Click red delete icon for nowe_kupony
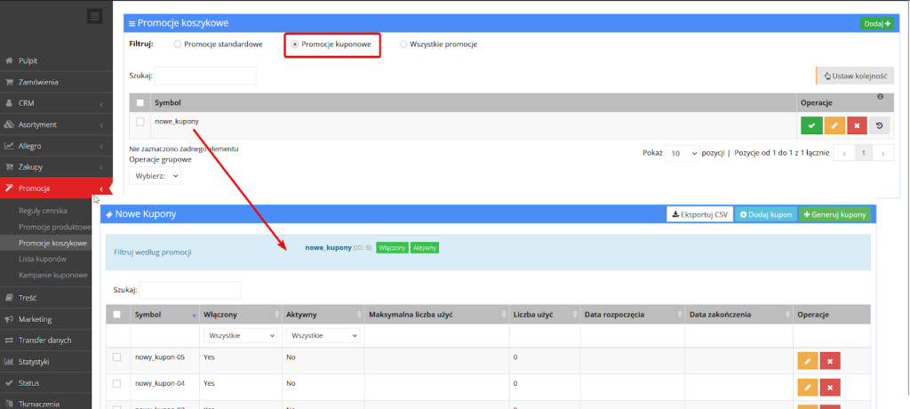 pyautogui.click(x=857, y=125)
